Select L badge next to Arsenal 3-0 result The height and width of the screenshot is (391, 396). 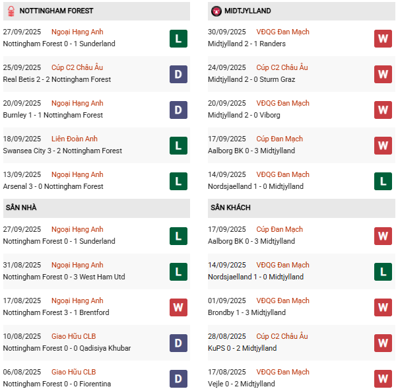click(178, 181)
